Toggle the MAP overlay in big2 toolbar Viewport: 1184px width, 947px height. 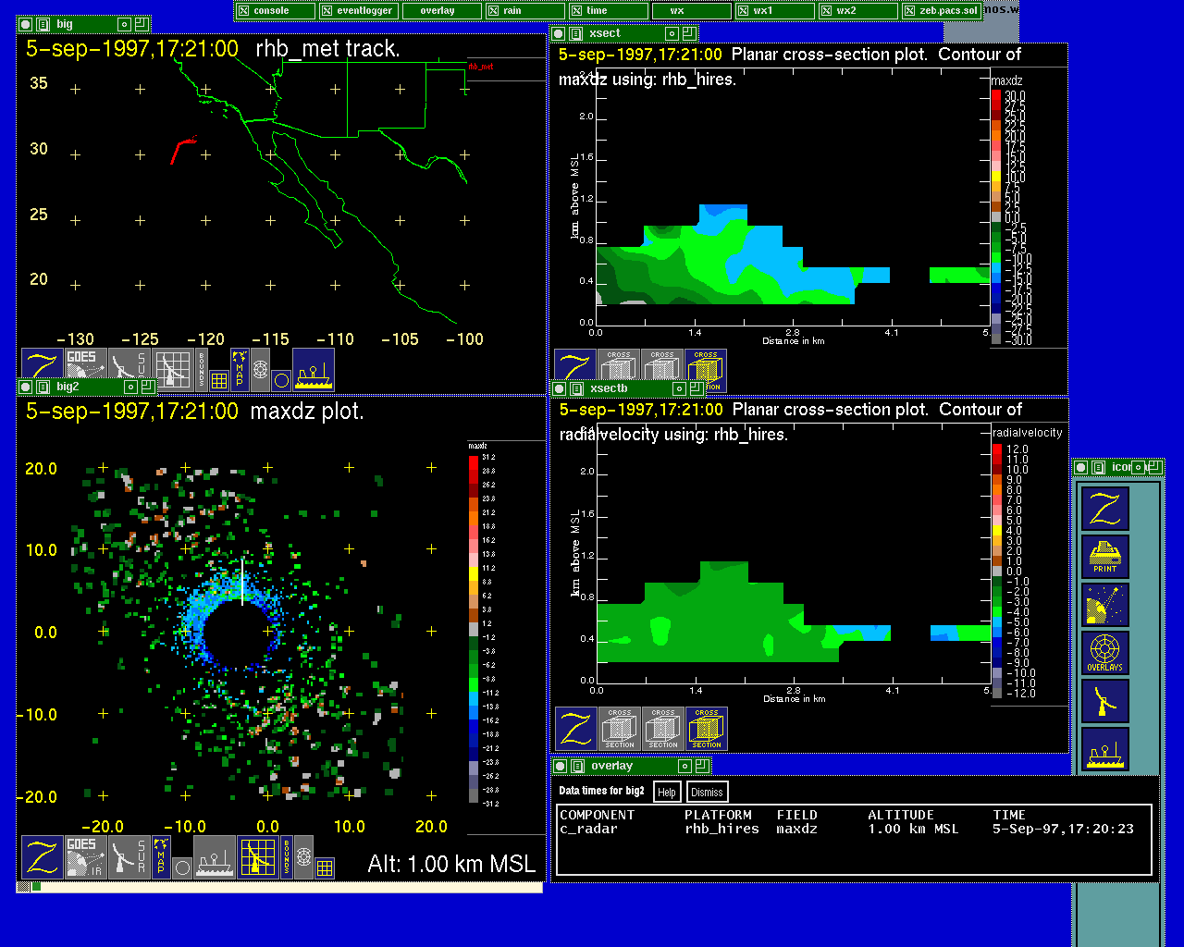click(161, 857)
